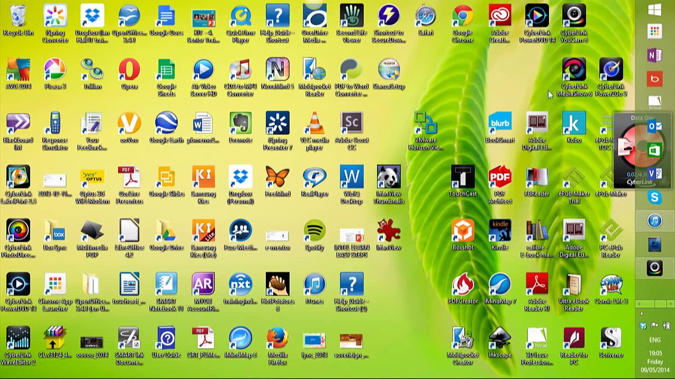Open the Adobe Reader XI icon

pos(537,284)
